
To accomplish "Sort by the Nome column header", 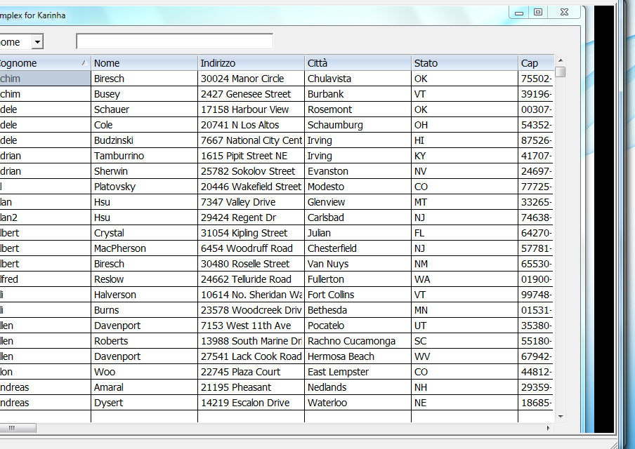I will pos(144,63).
